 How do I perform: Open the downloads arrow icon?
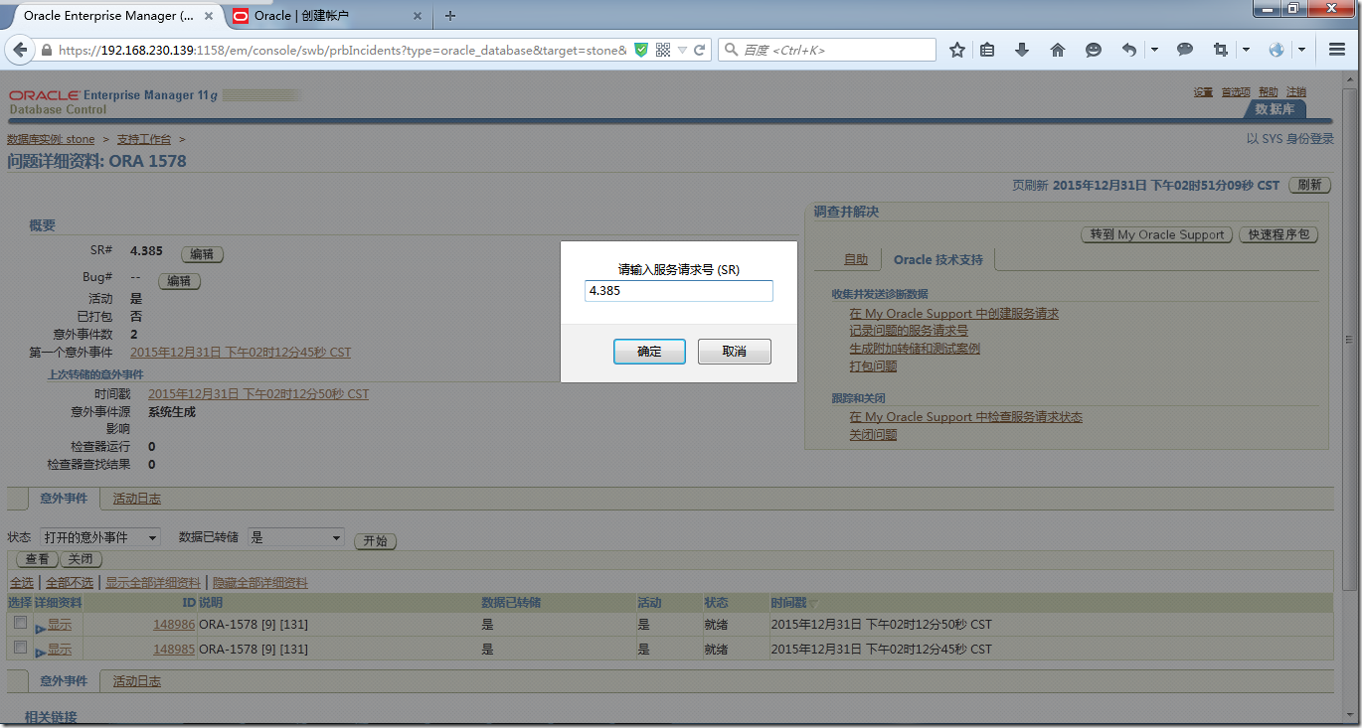(1021, 50)
